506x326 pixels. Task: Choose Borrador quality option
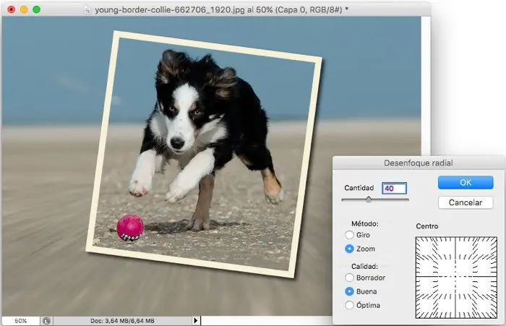pyautogui.click(x=350, y=278)
